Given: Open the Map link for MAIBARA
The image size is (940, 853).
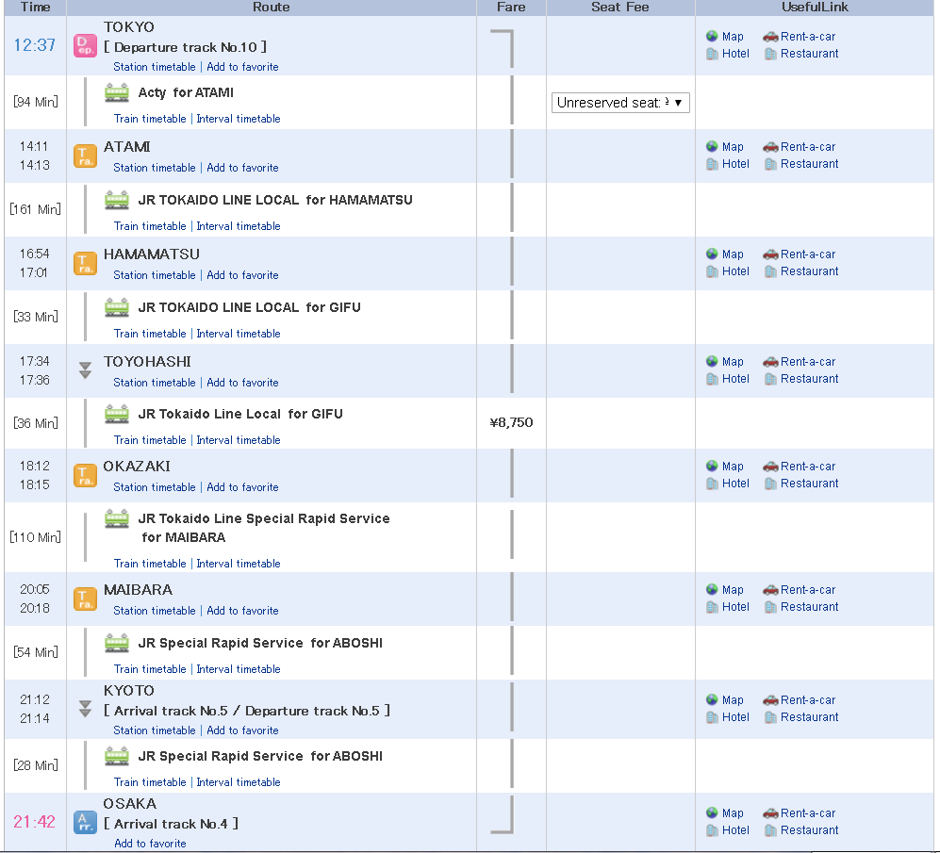Looking at the screenshot, I should pos(733,590).
